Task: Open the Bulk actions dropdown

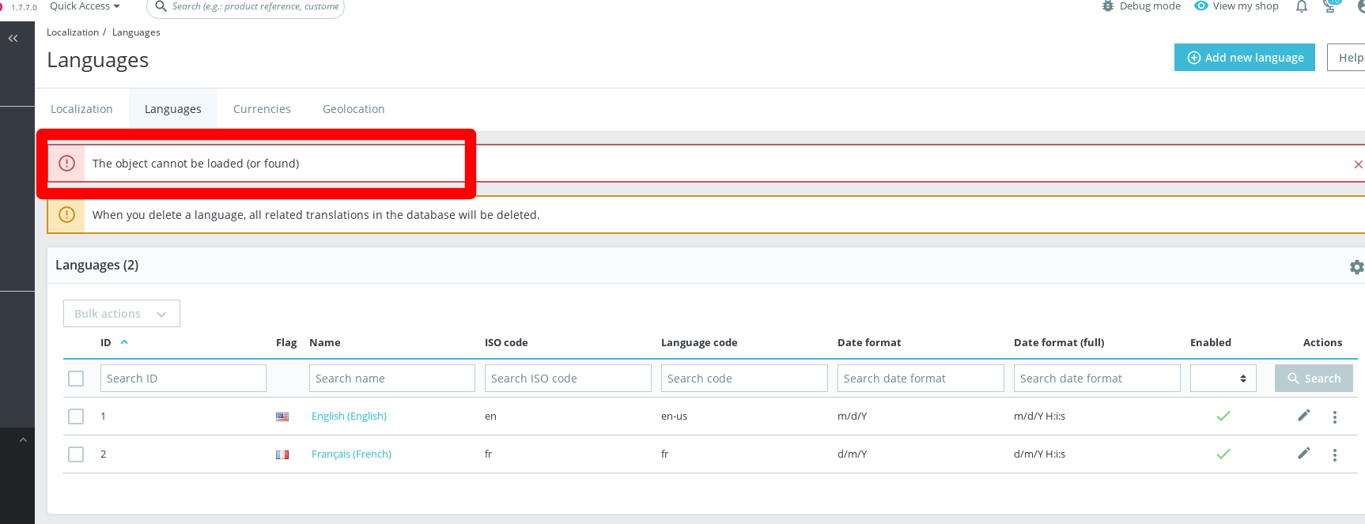Action: (x=122, y=314)
